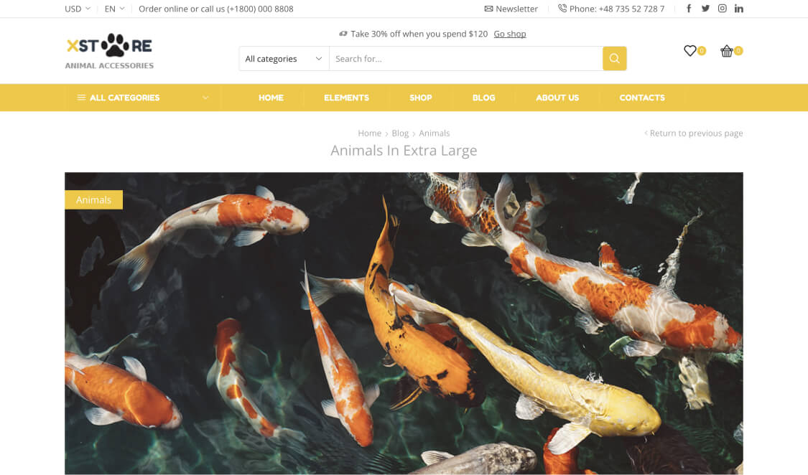This screenshot has width=808, height=475.
Task: Open the SHOP menu item
Action: point(420,98)
